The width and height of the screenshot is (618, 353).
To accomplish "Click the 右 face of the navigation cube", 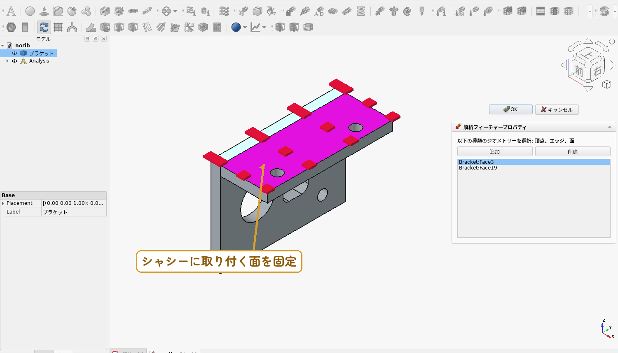I will [597, 71].
